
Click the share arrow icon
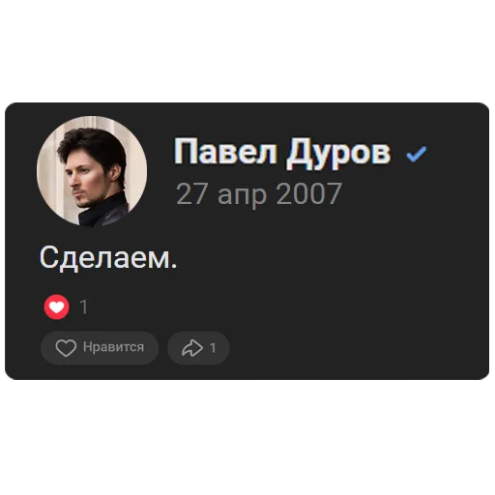(192, 348)
